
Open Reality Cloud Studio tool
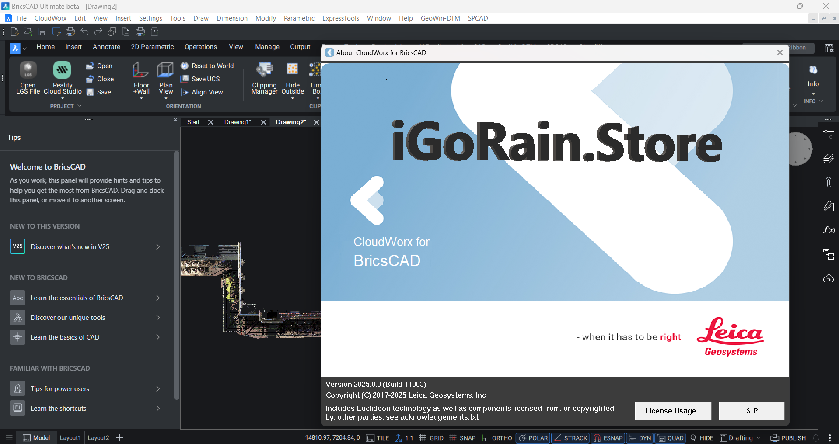[62, 70]
